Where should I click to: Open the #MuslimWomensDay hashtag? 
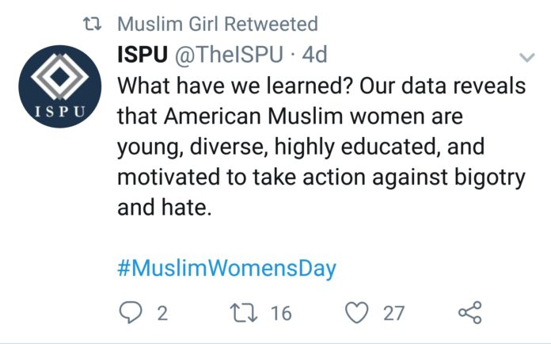226,269
